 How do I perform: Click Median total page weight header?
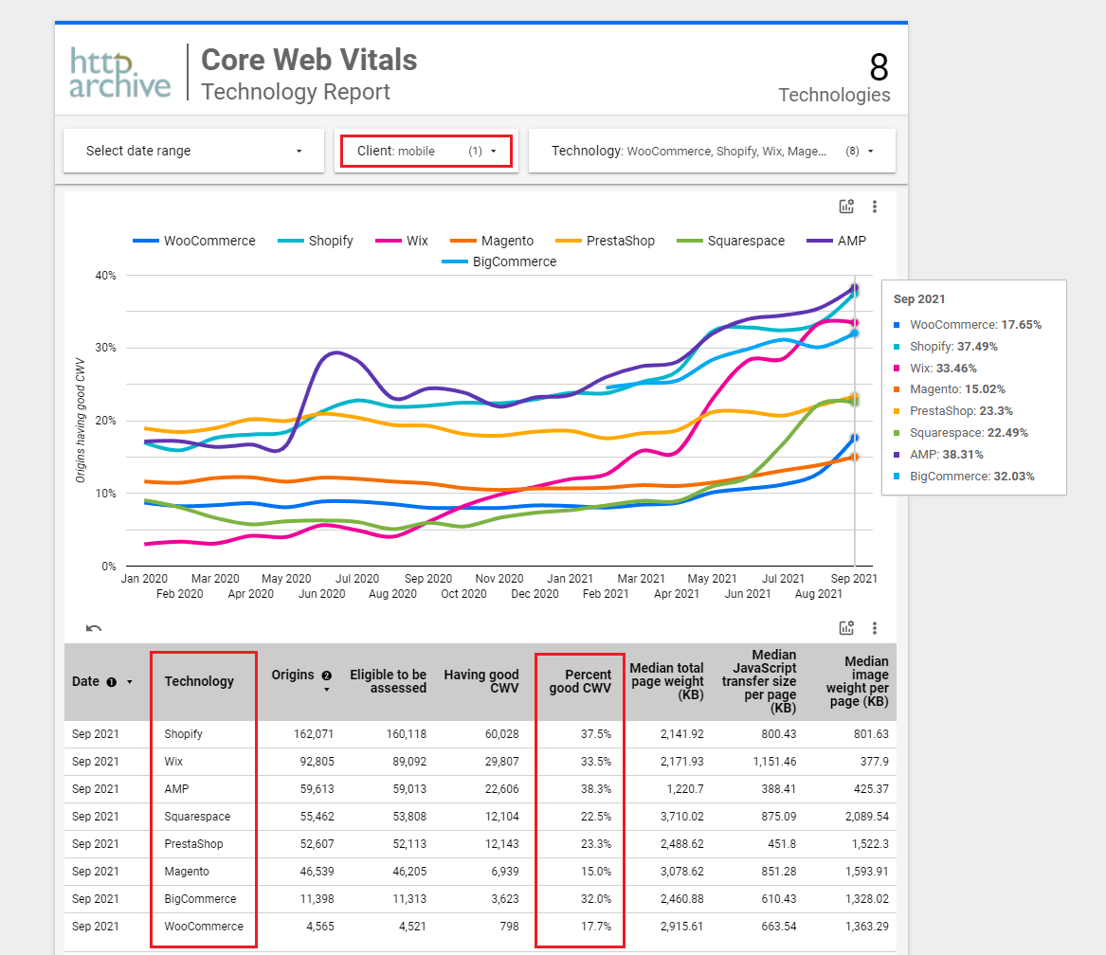pos(666,681)
